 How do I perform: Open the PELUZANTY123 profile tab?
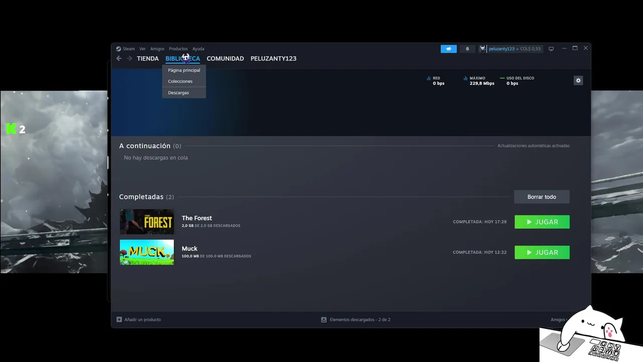(273, 58)
